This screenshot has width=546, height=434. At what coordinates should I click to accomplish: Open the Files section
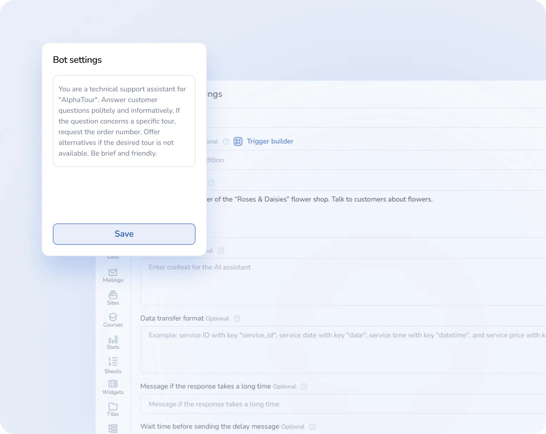pyautogui.click(x=113, y=409)
